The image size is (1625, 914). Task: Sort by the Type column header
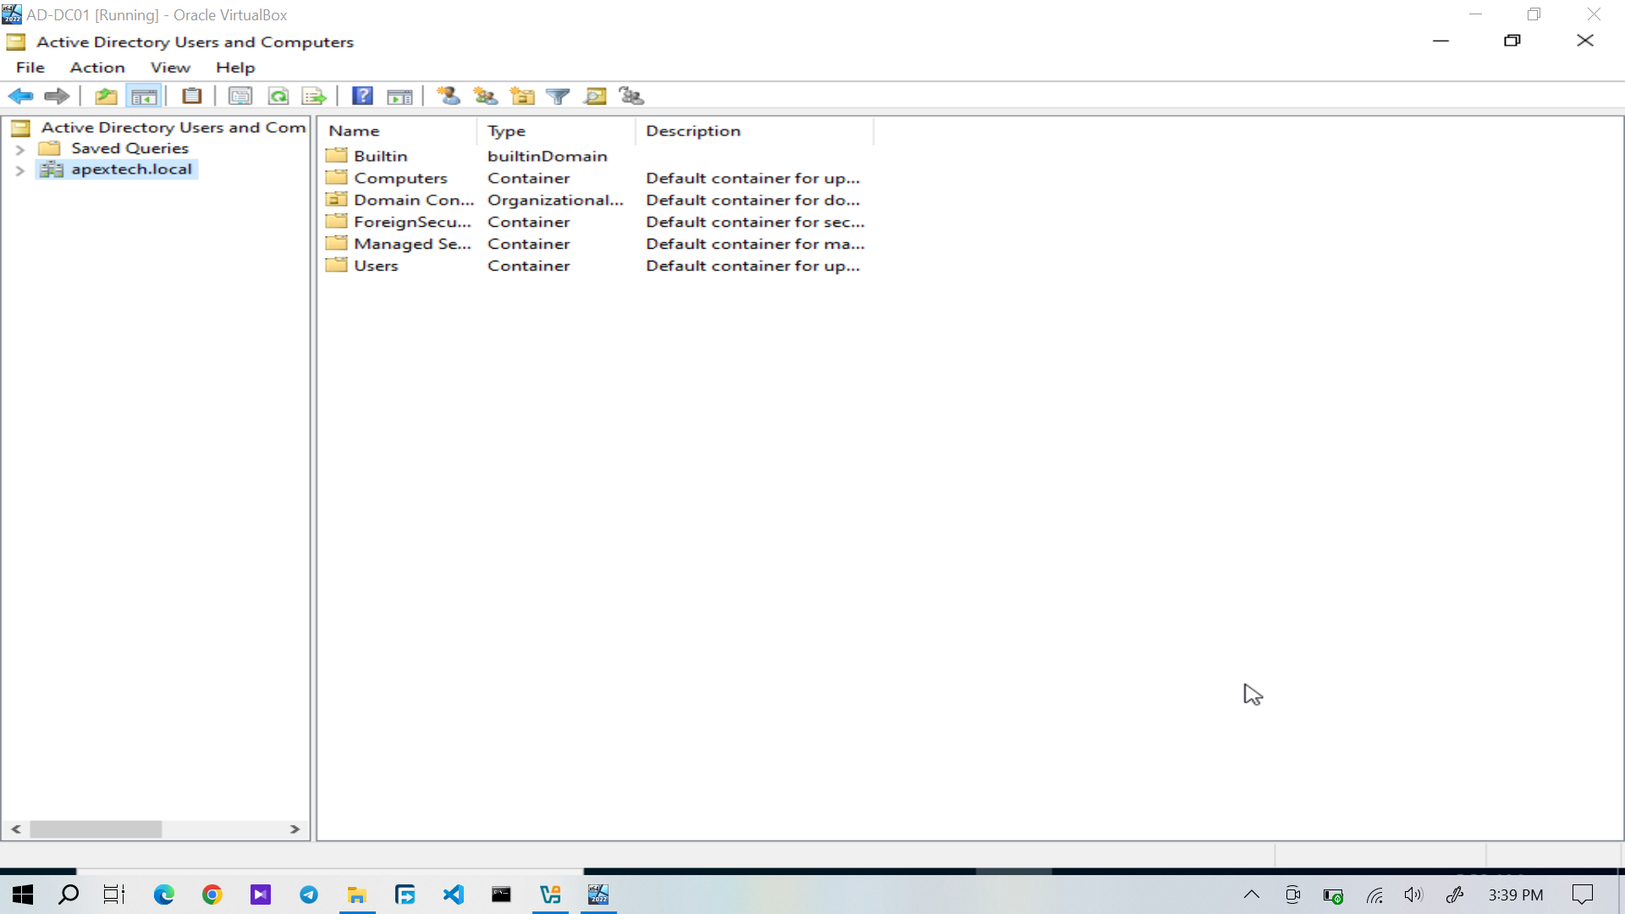point(557,131)
